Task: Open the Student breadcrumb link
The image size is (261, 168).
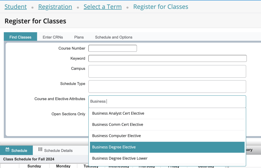Action: (16, 7)
